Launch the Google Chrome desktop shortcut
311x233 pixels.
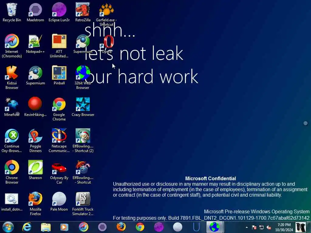pyautogui.click(x=59, y=109)
